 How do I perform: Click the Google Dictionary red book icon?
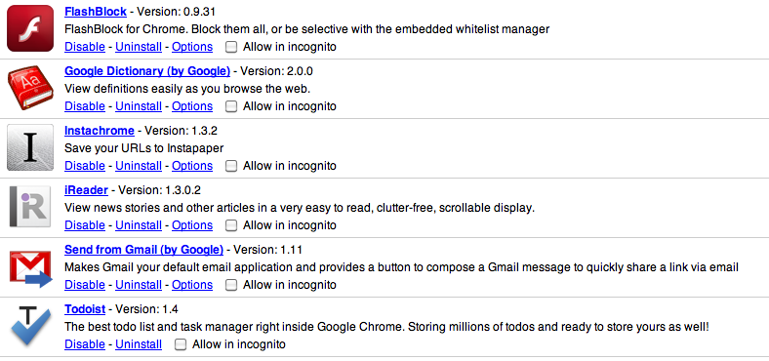pos(30,88)
